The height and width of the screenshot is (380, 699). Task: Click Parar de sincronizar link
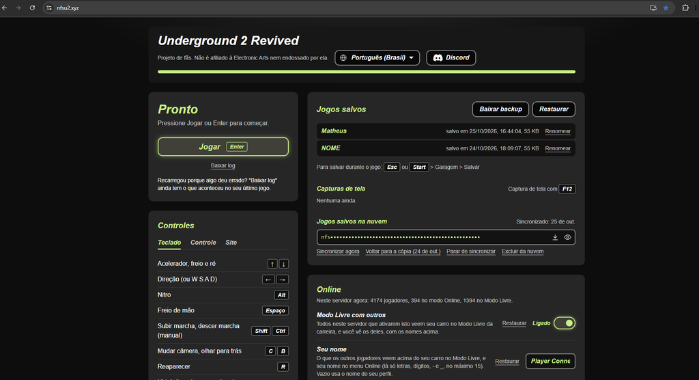click(471, 252)
